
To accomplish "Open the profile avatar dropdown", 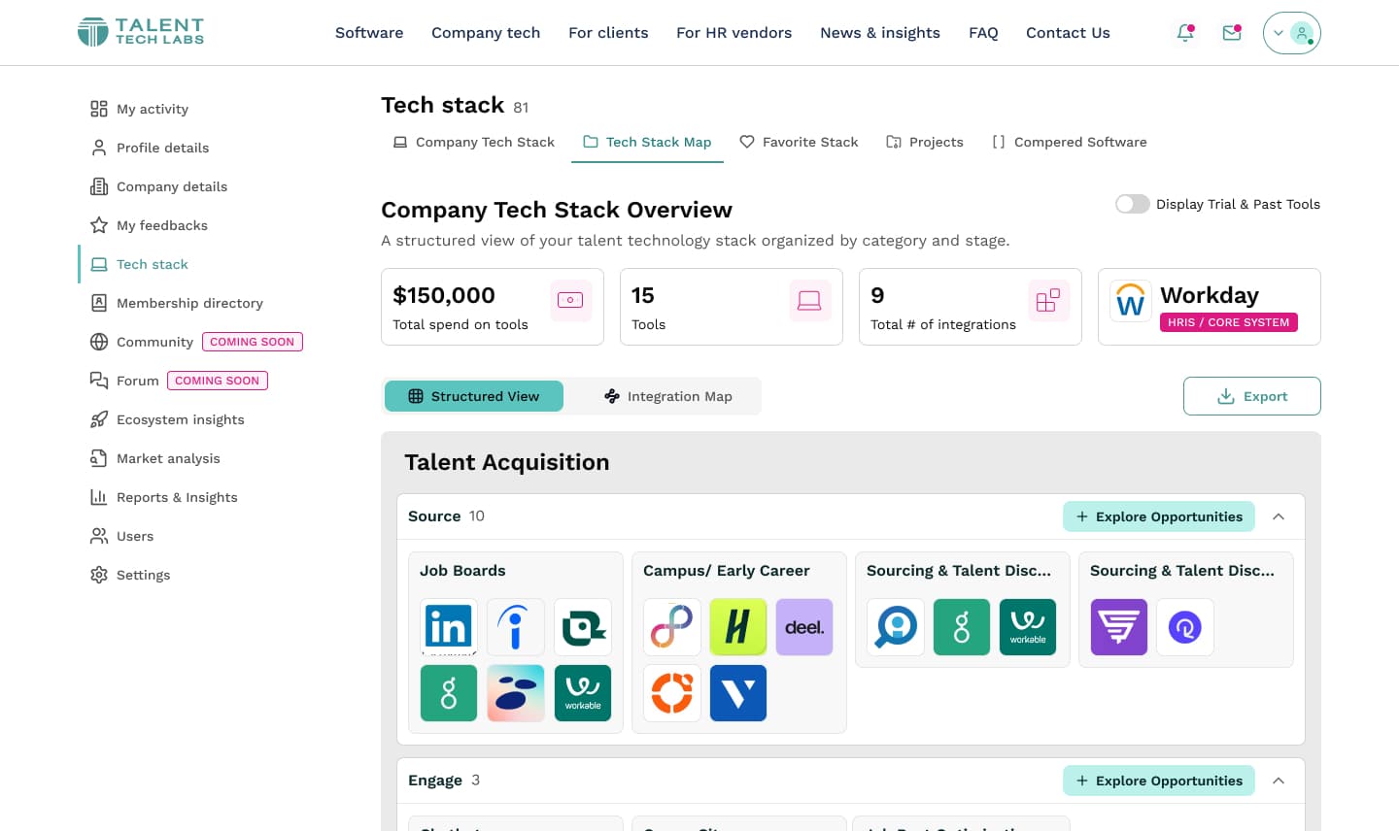I will coord(1291,32).
